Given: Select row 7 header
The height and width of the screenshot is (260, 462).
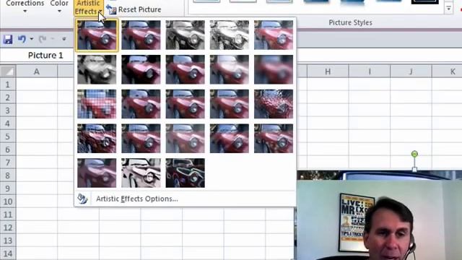Looking at the screenshot, I should pyautogui.click(x=8, y=162).
